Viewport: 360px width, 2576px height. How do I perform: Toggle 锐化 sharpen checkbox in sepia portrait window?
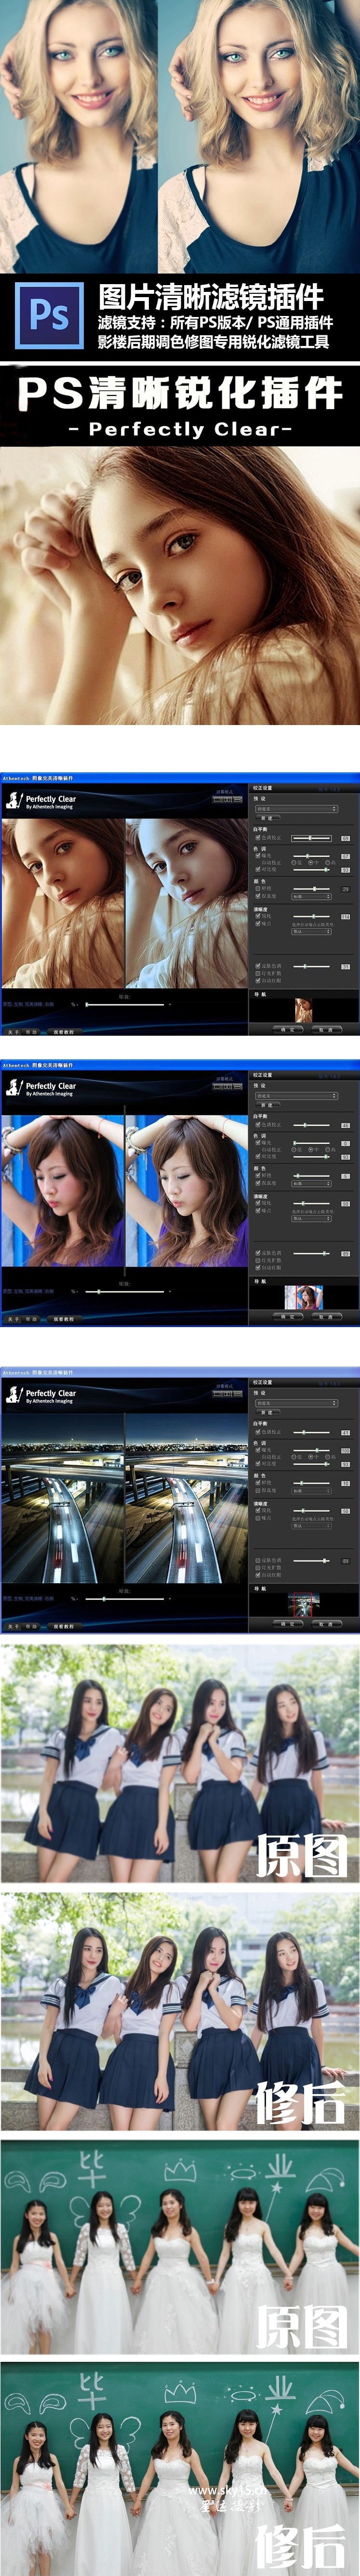coord(258,916)
